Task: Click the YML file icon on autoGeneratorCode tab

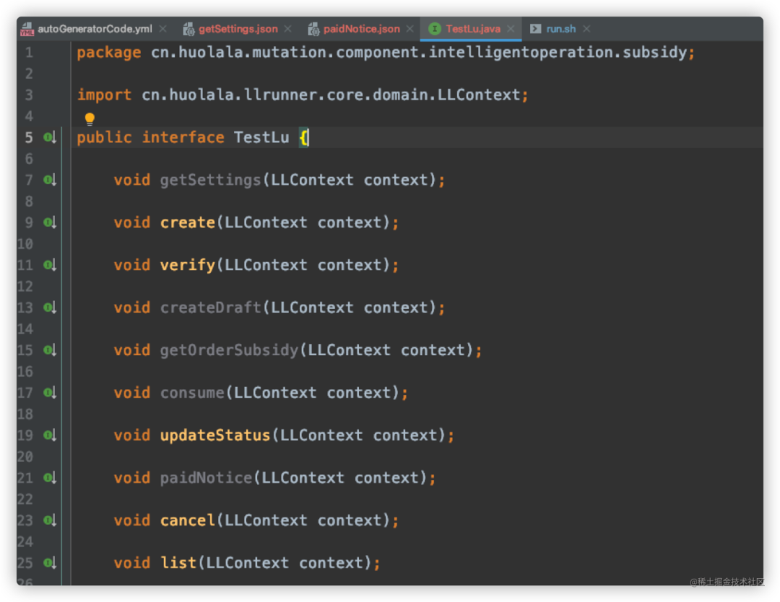Action: pyautogui.click(x=27, y=30)
